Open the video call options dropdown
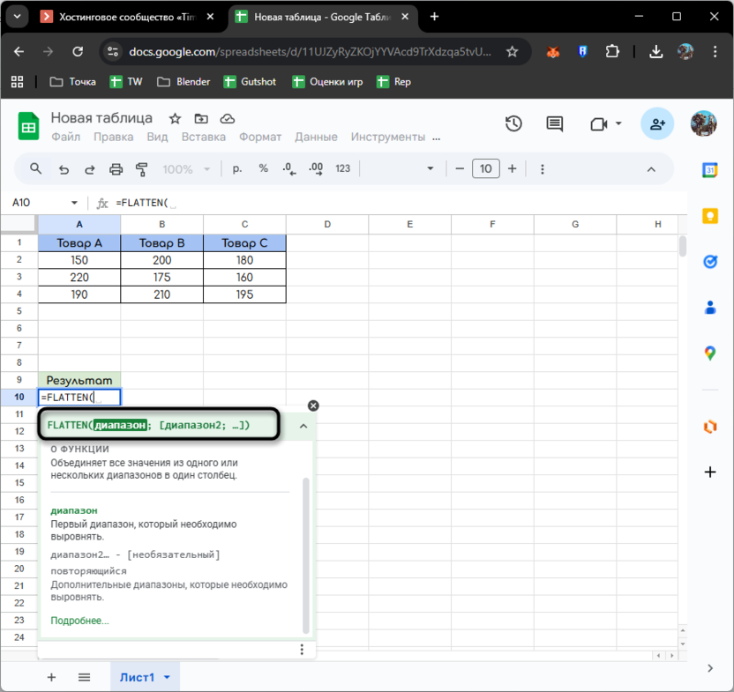The image size is (734, 692). coord(618,123)
